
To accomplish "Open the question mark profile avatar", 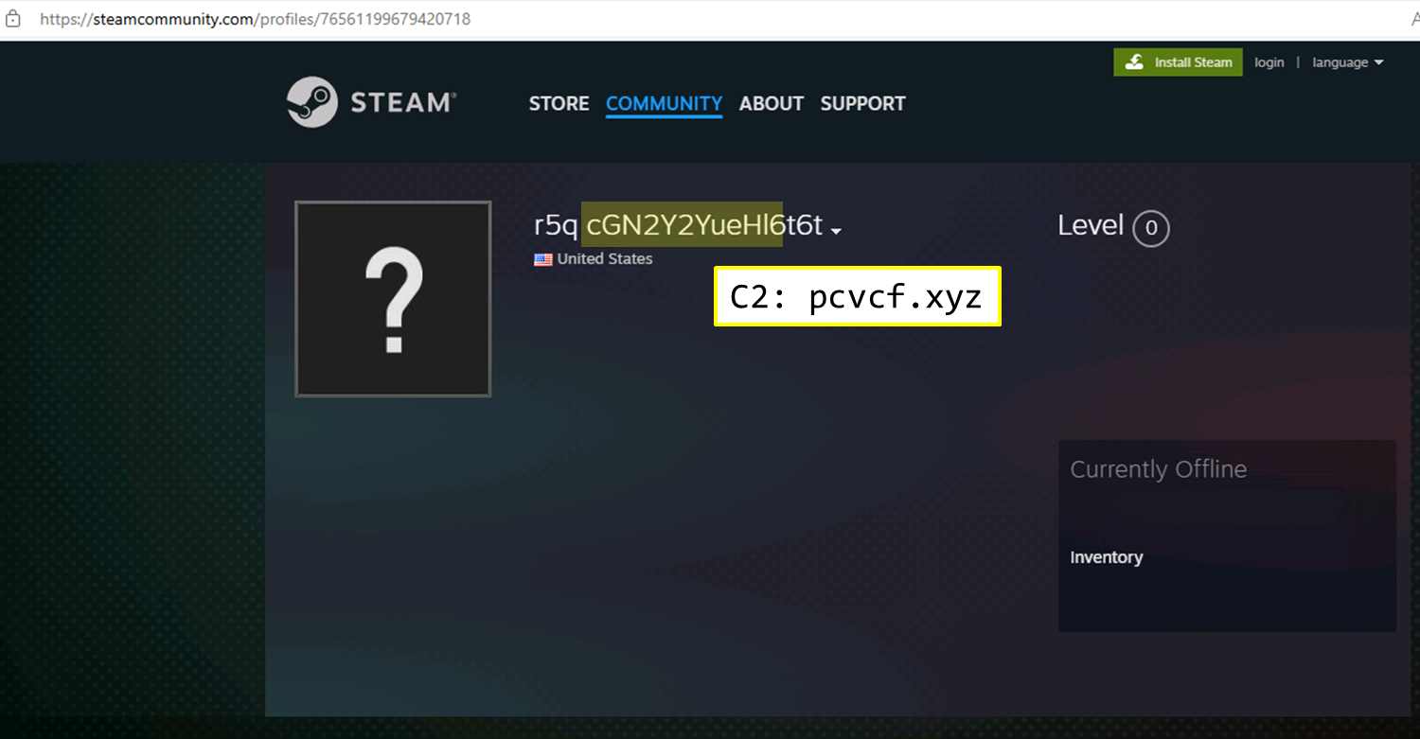I will coord(393,299).
